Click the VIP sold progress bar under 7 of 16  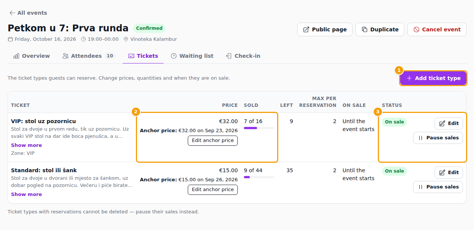click(259, 128)
